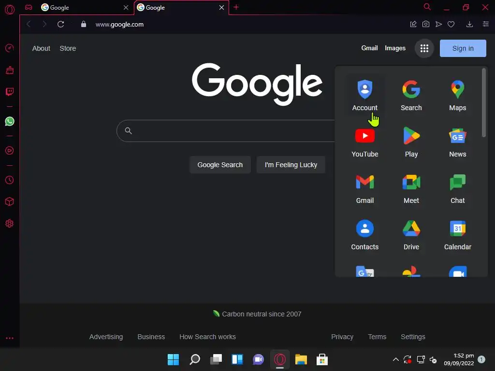Open GX Corner gamepad icon
The height and width of the screenshot is (371, 495).
(29, 7)
